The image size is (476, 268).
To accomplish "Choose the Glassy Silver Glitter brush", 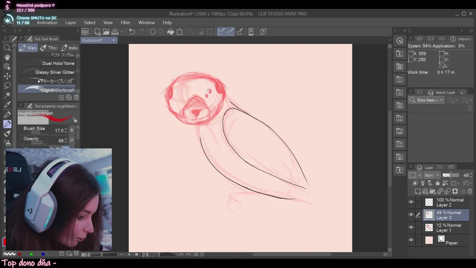I will click(46, 72).
